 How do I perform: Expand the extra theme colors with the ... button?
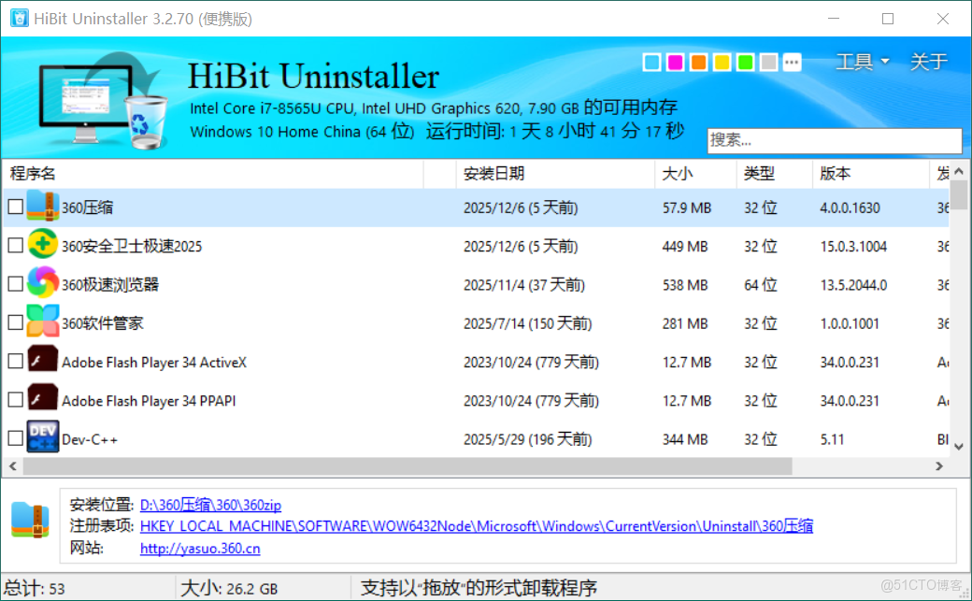[x=792, y=62]
